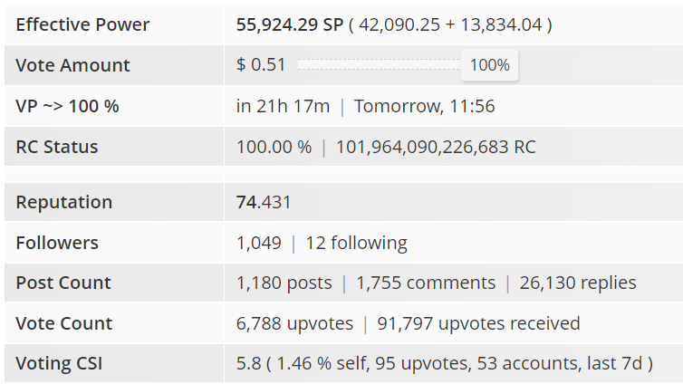Click the 'Tomorrow, 11:56' recharge timestamp
This screenshot has height=384, width=683.
pyautogui.click(x=424, y=106)
